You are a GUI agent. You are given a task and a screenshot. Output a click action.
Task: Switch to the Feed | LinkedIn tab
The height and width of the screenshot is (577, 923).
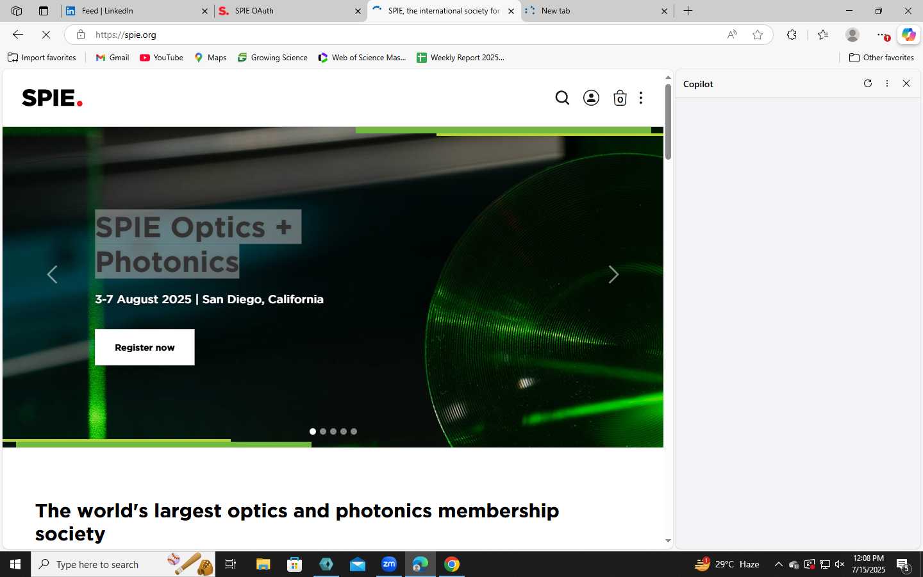pyautogui.click(x=137, y=11)
